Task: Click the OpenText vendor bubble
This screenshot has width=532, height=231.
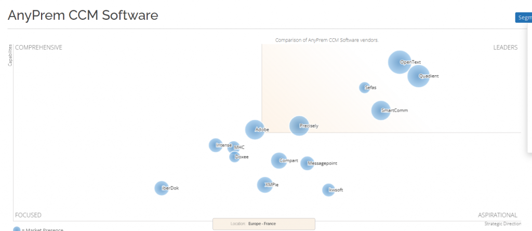Action: pyautogui.click(x=399, y=62)
